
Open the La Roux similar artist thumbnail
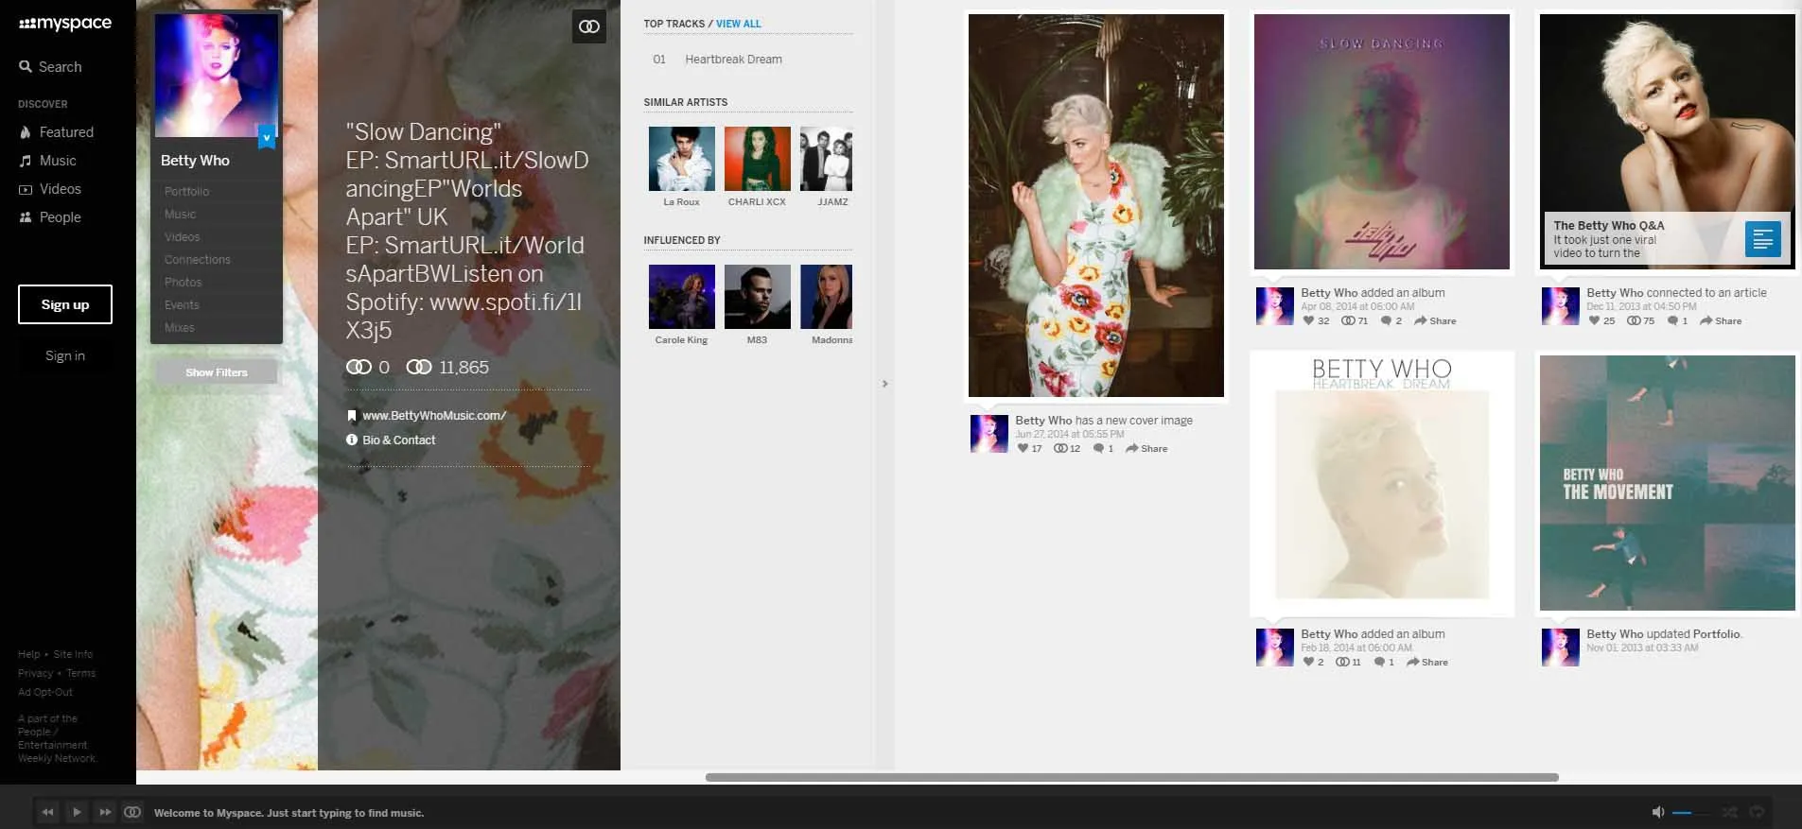pos(682,159)
